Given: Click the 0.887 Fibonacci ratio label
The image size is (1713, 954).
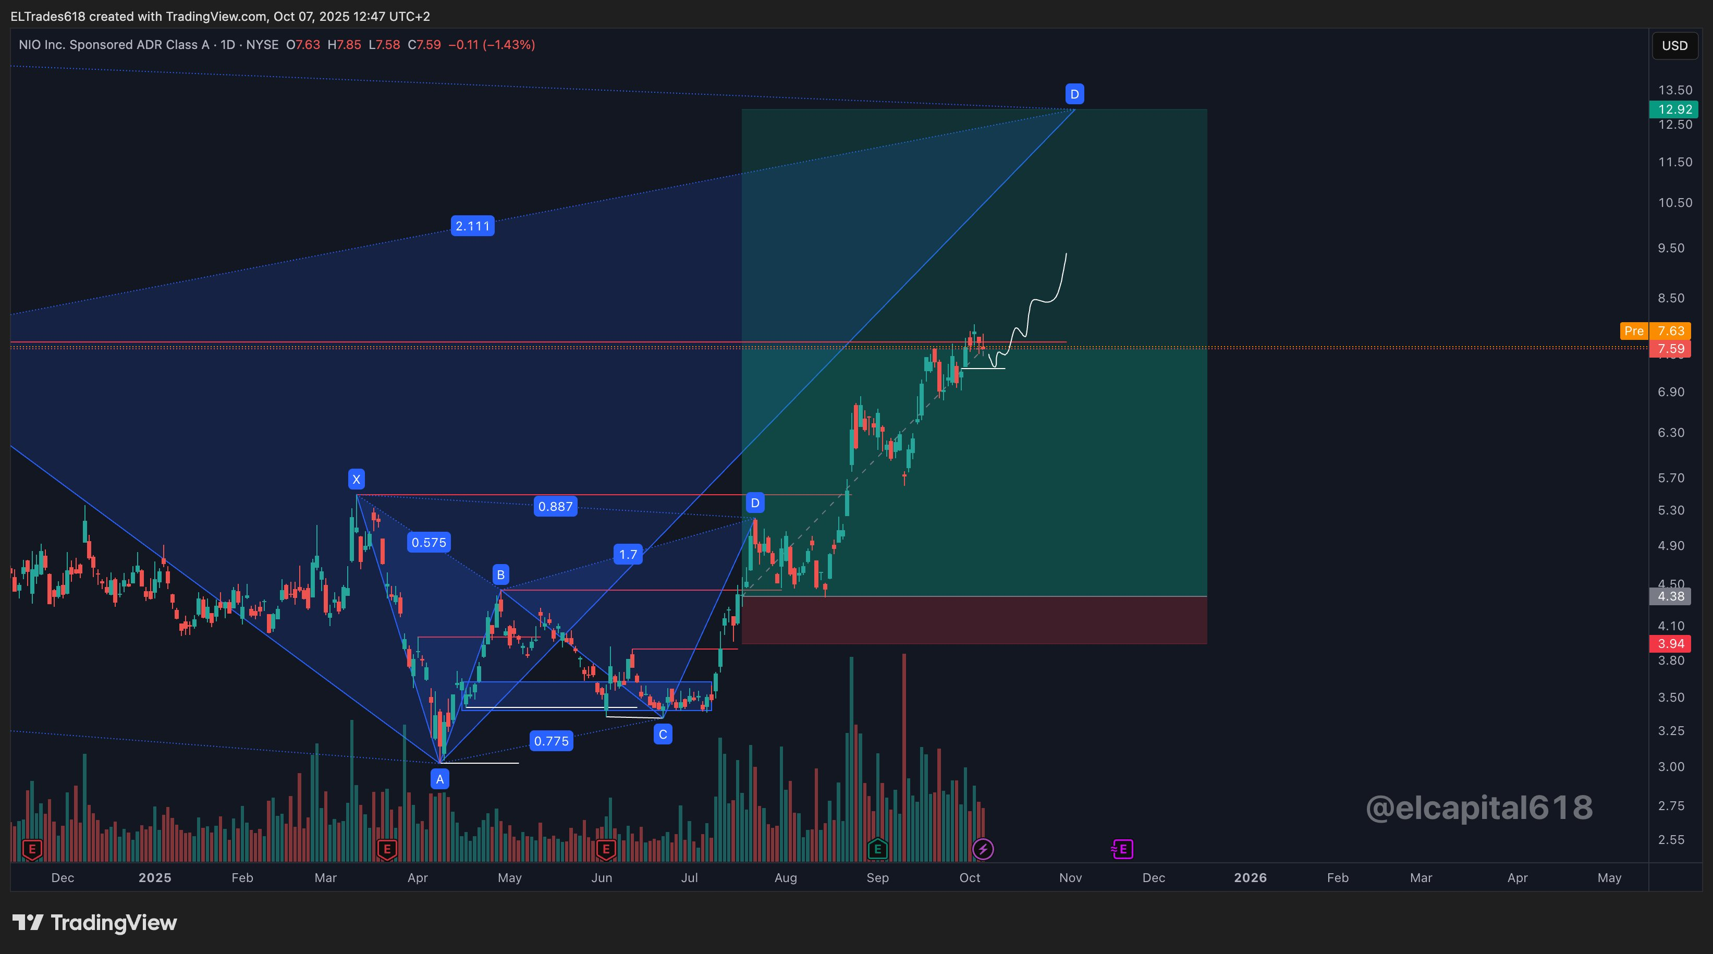Looking at the screenshot, I should point(555,506).
